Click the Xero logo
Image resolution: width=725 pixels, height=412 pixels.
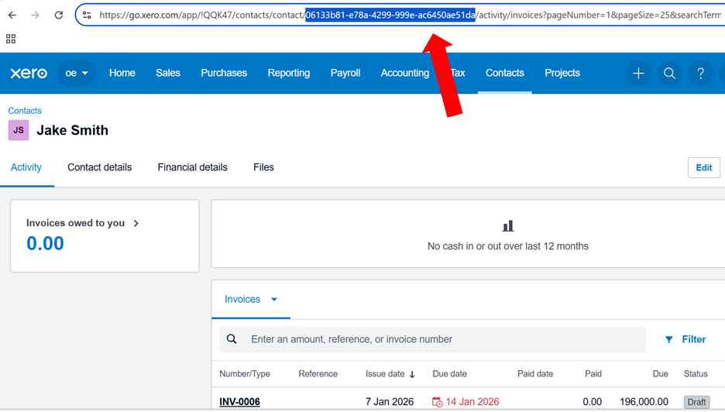pyautogui.click(x=29, y=73)
